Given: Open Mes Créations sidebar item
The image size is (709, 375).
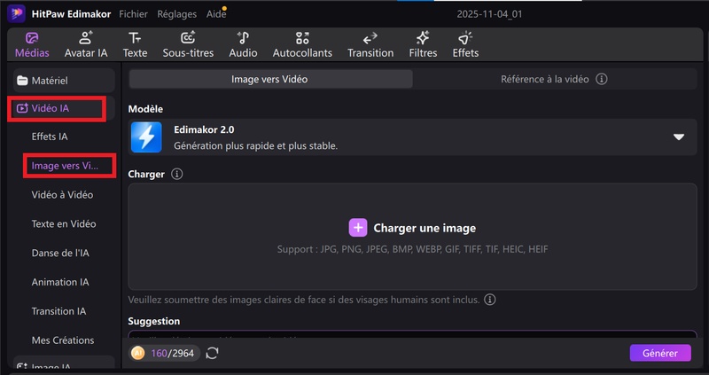Looking at the screenshot, I should tap(63, 340).
